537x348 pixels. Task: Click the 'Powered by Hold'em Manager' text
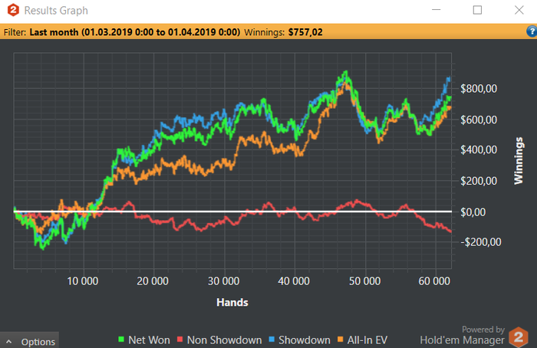click(x=463, y=335)
